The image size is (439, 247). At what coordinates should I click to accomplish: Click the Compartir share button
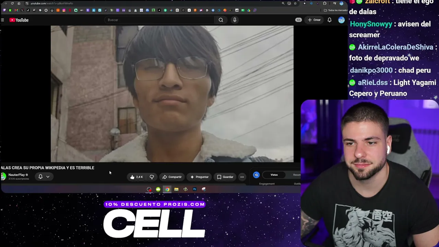[x=172, y=177]
